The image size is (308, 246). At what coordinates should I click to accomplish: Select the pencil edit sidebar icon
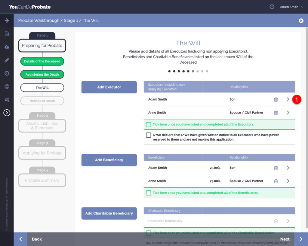pyautogui.click(x=7, y=60)
